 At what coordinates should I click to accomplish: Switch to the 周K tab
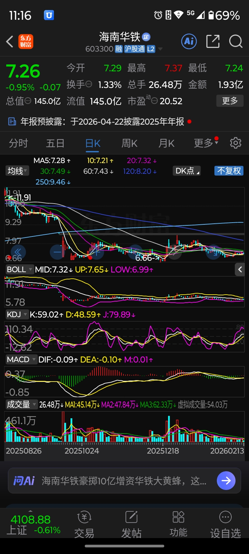(130, 143)
